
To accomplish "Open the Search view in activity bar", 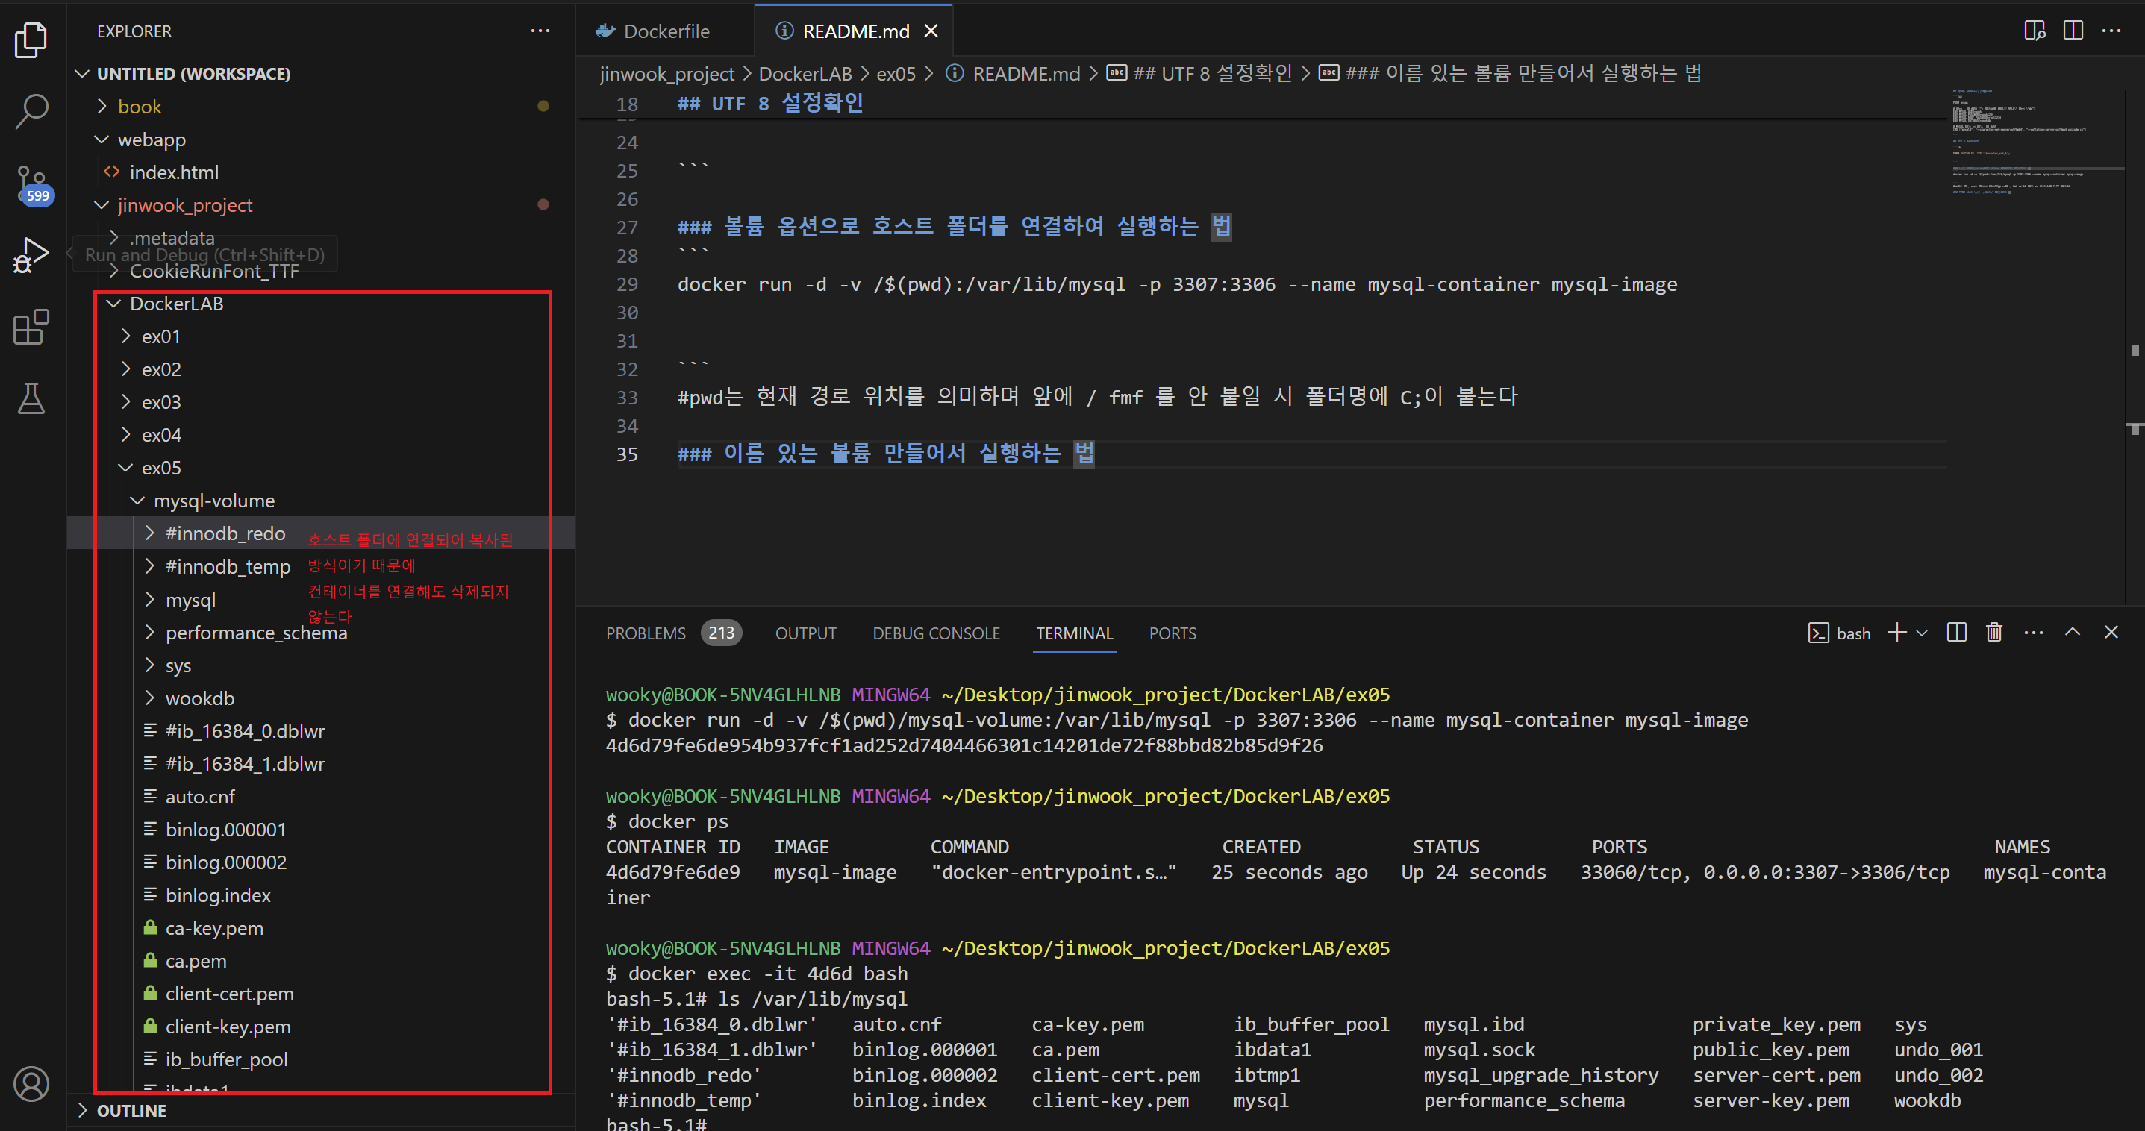I will [x=31, y=110].
